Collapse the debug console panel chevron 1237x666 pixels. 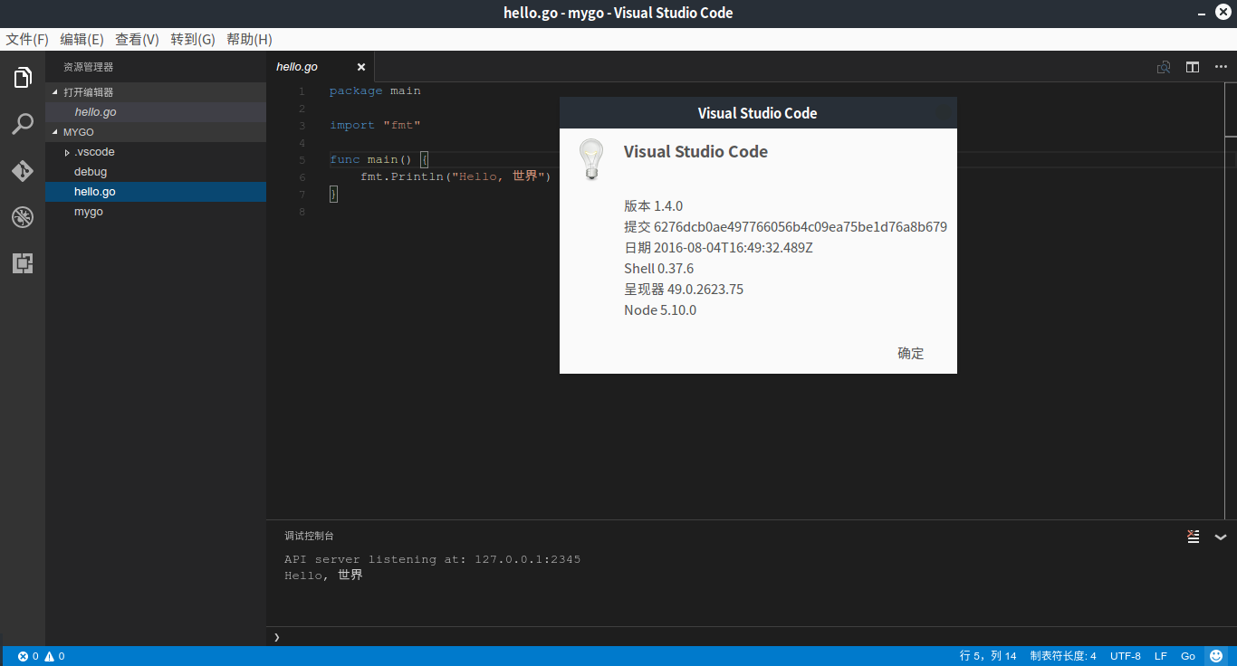click(1221, 537)
